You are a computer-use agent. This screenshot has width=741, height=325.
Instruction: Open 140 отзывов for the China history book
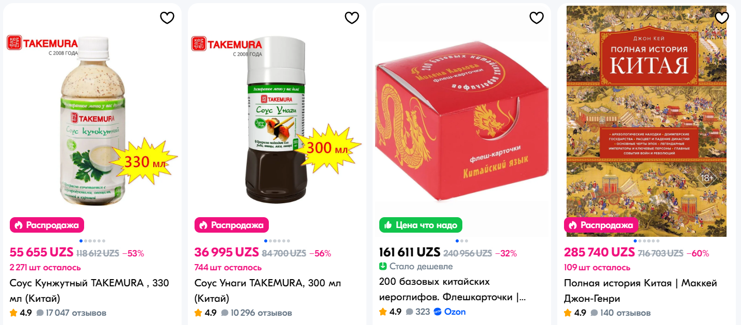tap(620, 313)
